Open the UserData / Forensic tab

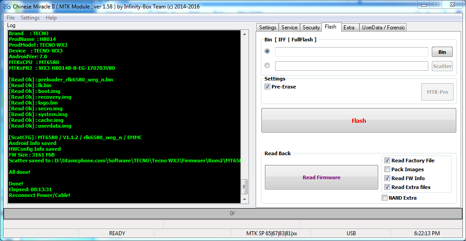tap(383, 28)
